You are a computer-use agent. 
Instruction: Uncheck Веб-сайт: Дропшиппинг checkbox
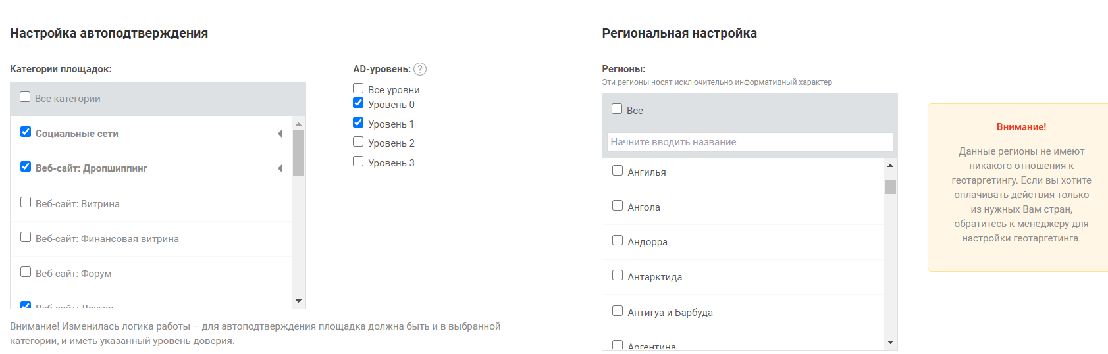(x=26, y=166)
